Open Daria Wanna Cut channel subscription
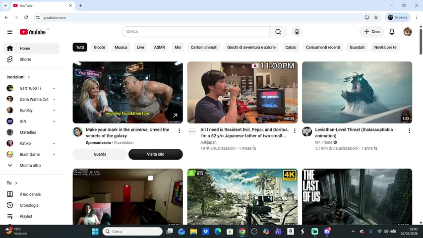Image resolution: width=423 pixels, height=238 pixels. click(32, 99)
